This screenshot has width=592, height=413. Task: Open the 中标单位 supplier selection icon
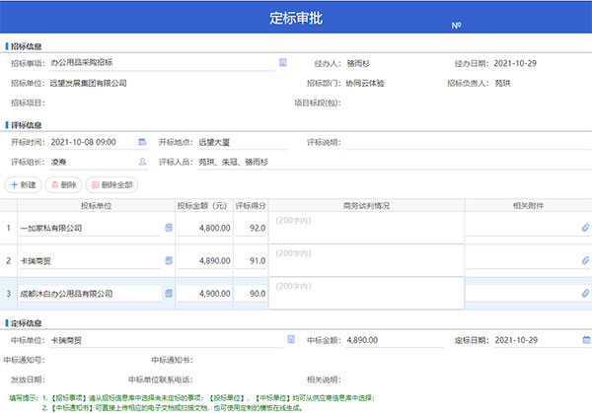click(291, 339)
